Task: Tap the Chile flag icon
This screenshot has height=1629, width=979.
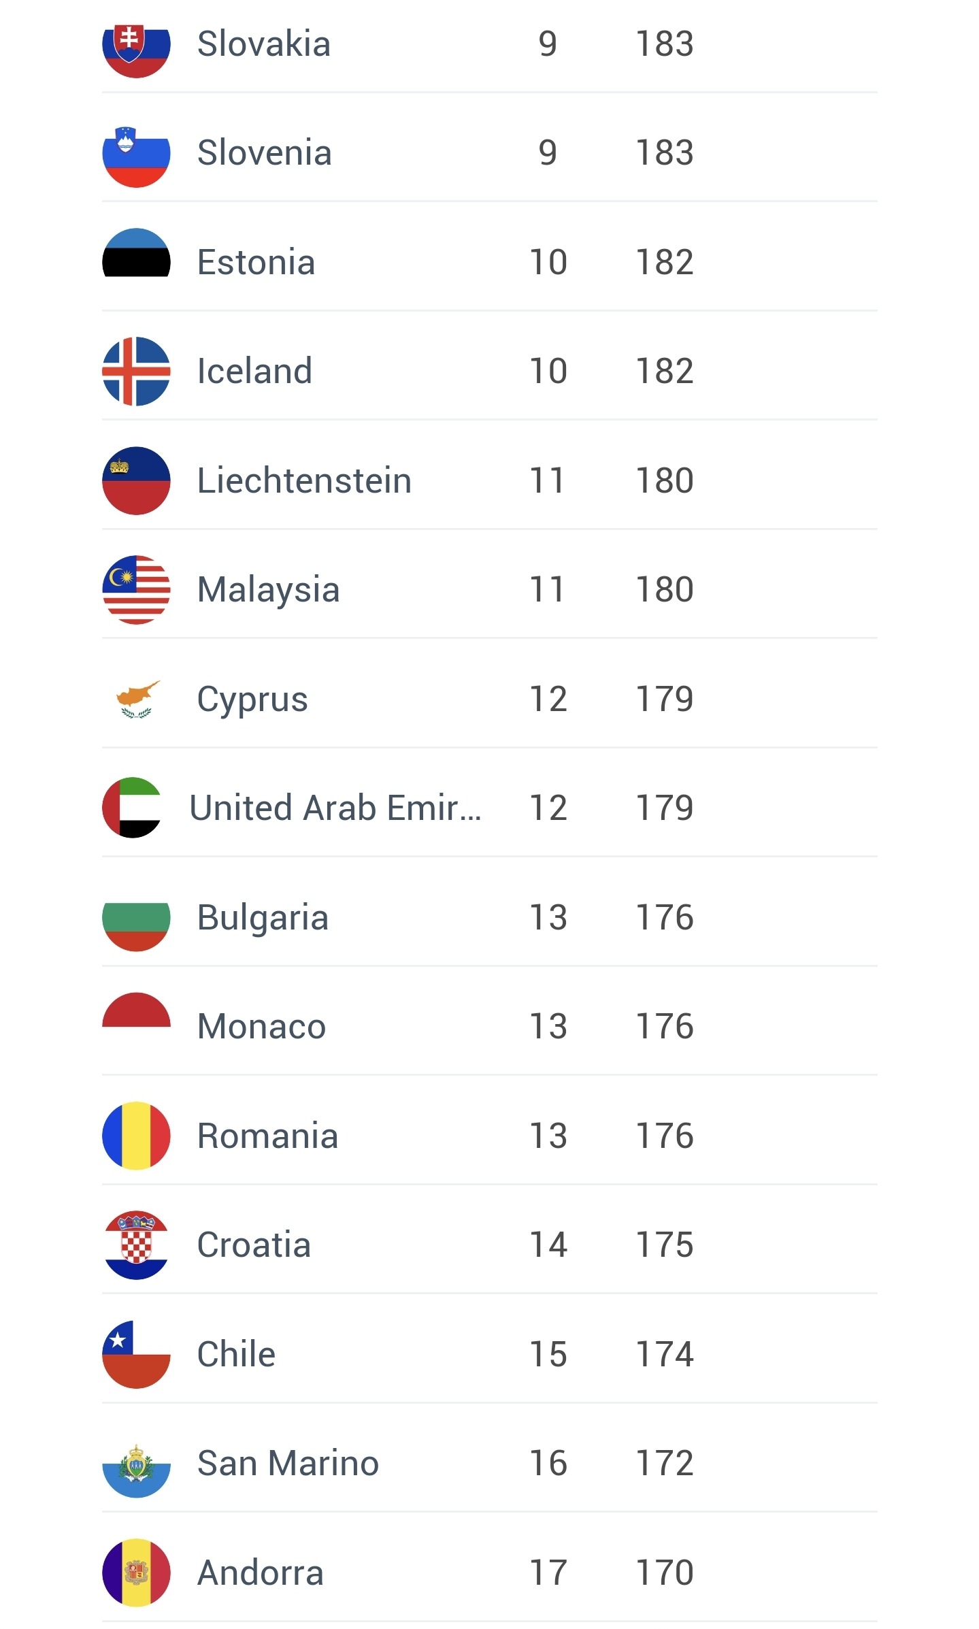Action: (136, 1354)
